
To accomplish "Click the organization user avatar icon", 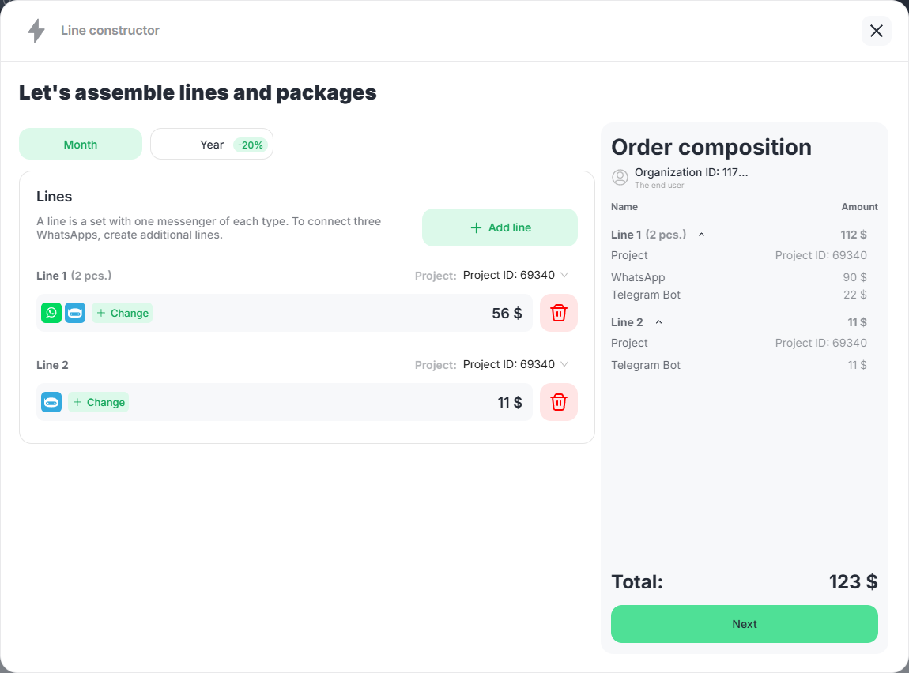I will [x=620, y=177].
